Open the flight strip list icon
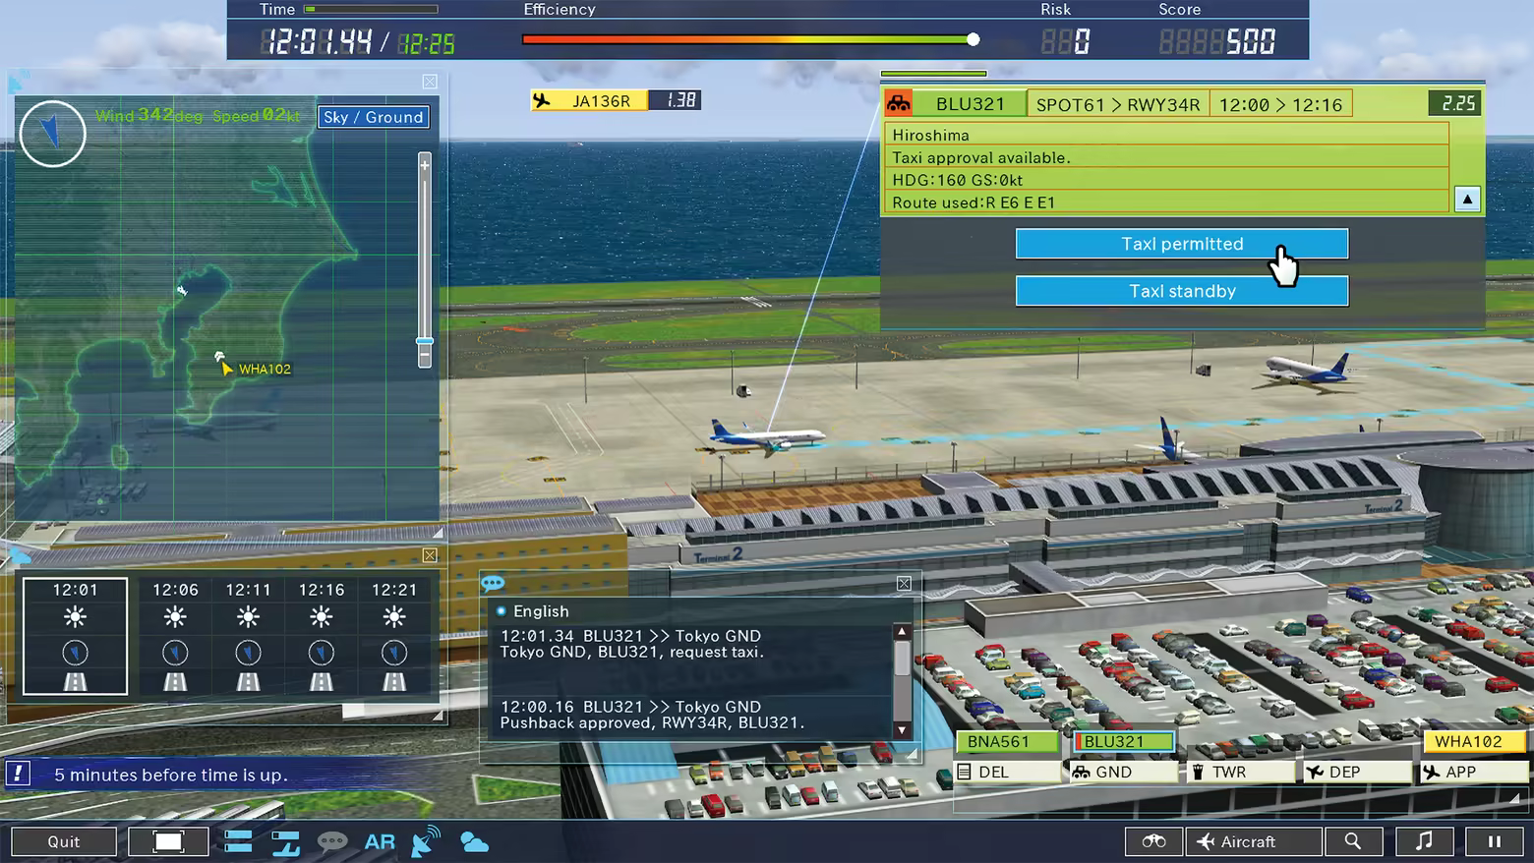Image resolution: width=1534 pixels, height=863 pixels. 238,841
